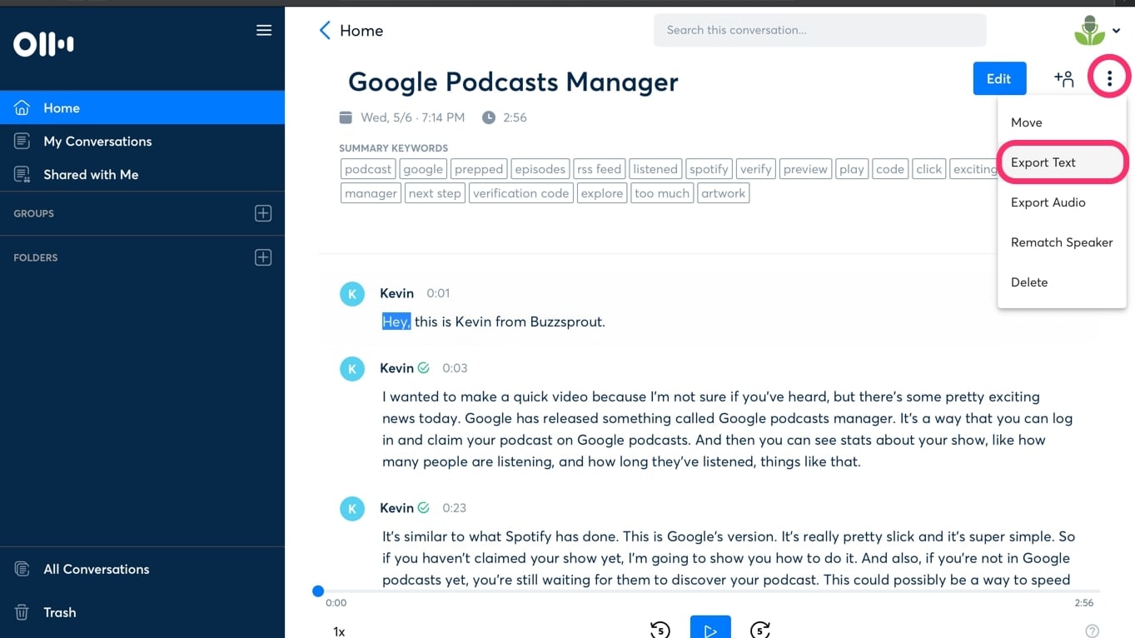The image size is (1135, 638).
Task: Change the 1x playback speed
Action: 339,631
